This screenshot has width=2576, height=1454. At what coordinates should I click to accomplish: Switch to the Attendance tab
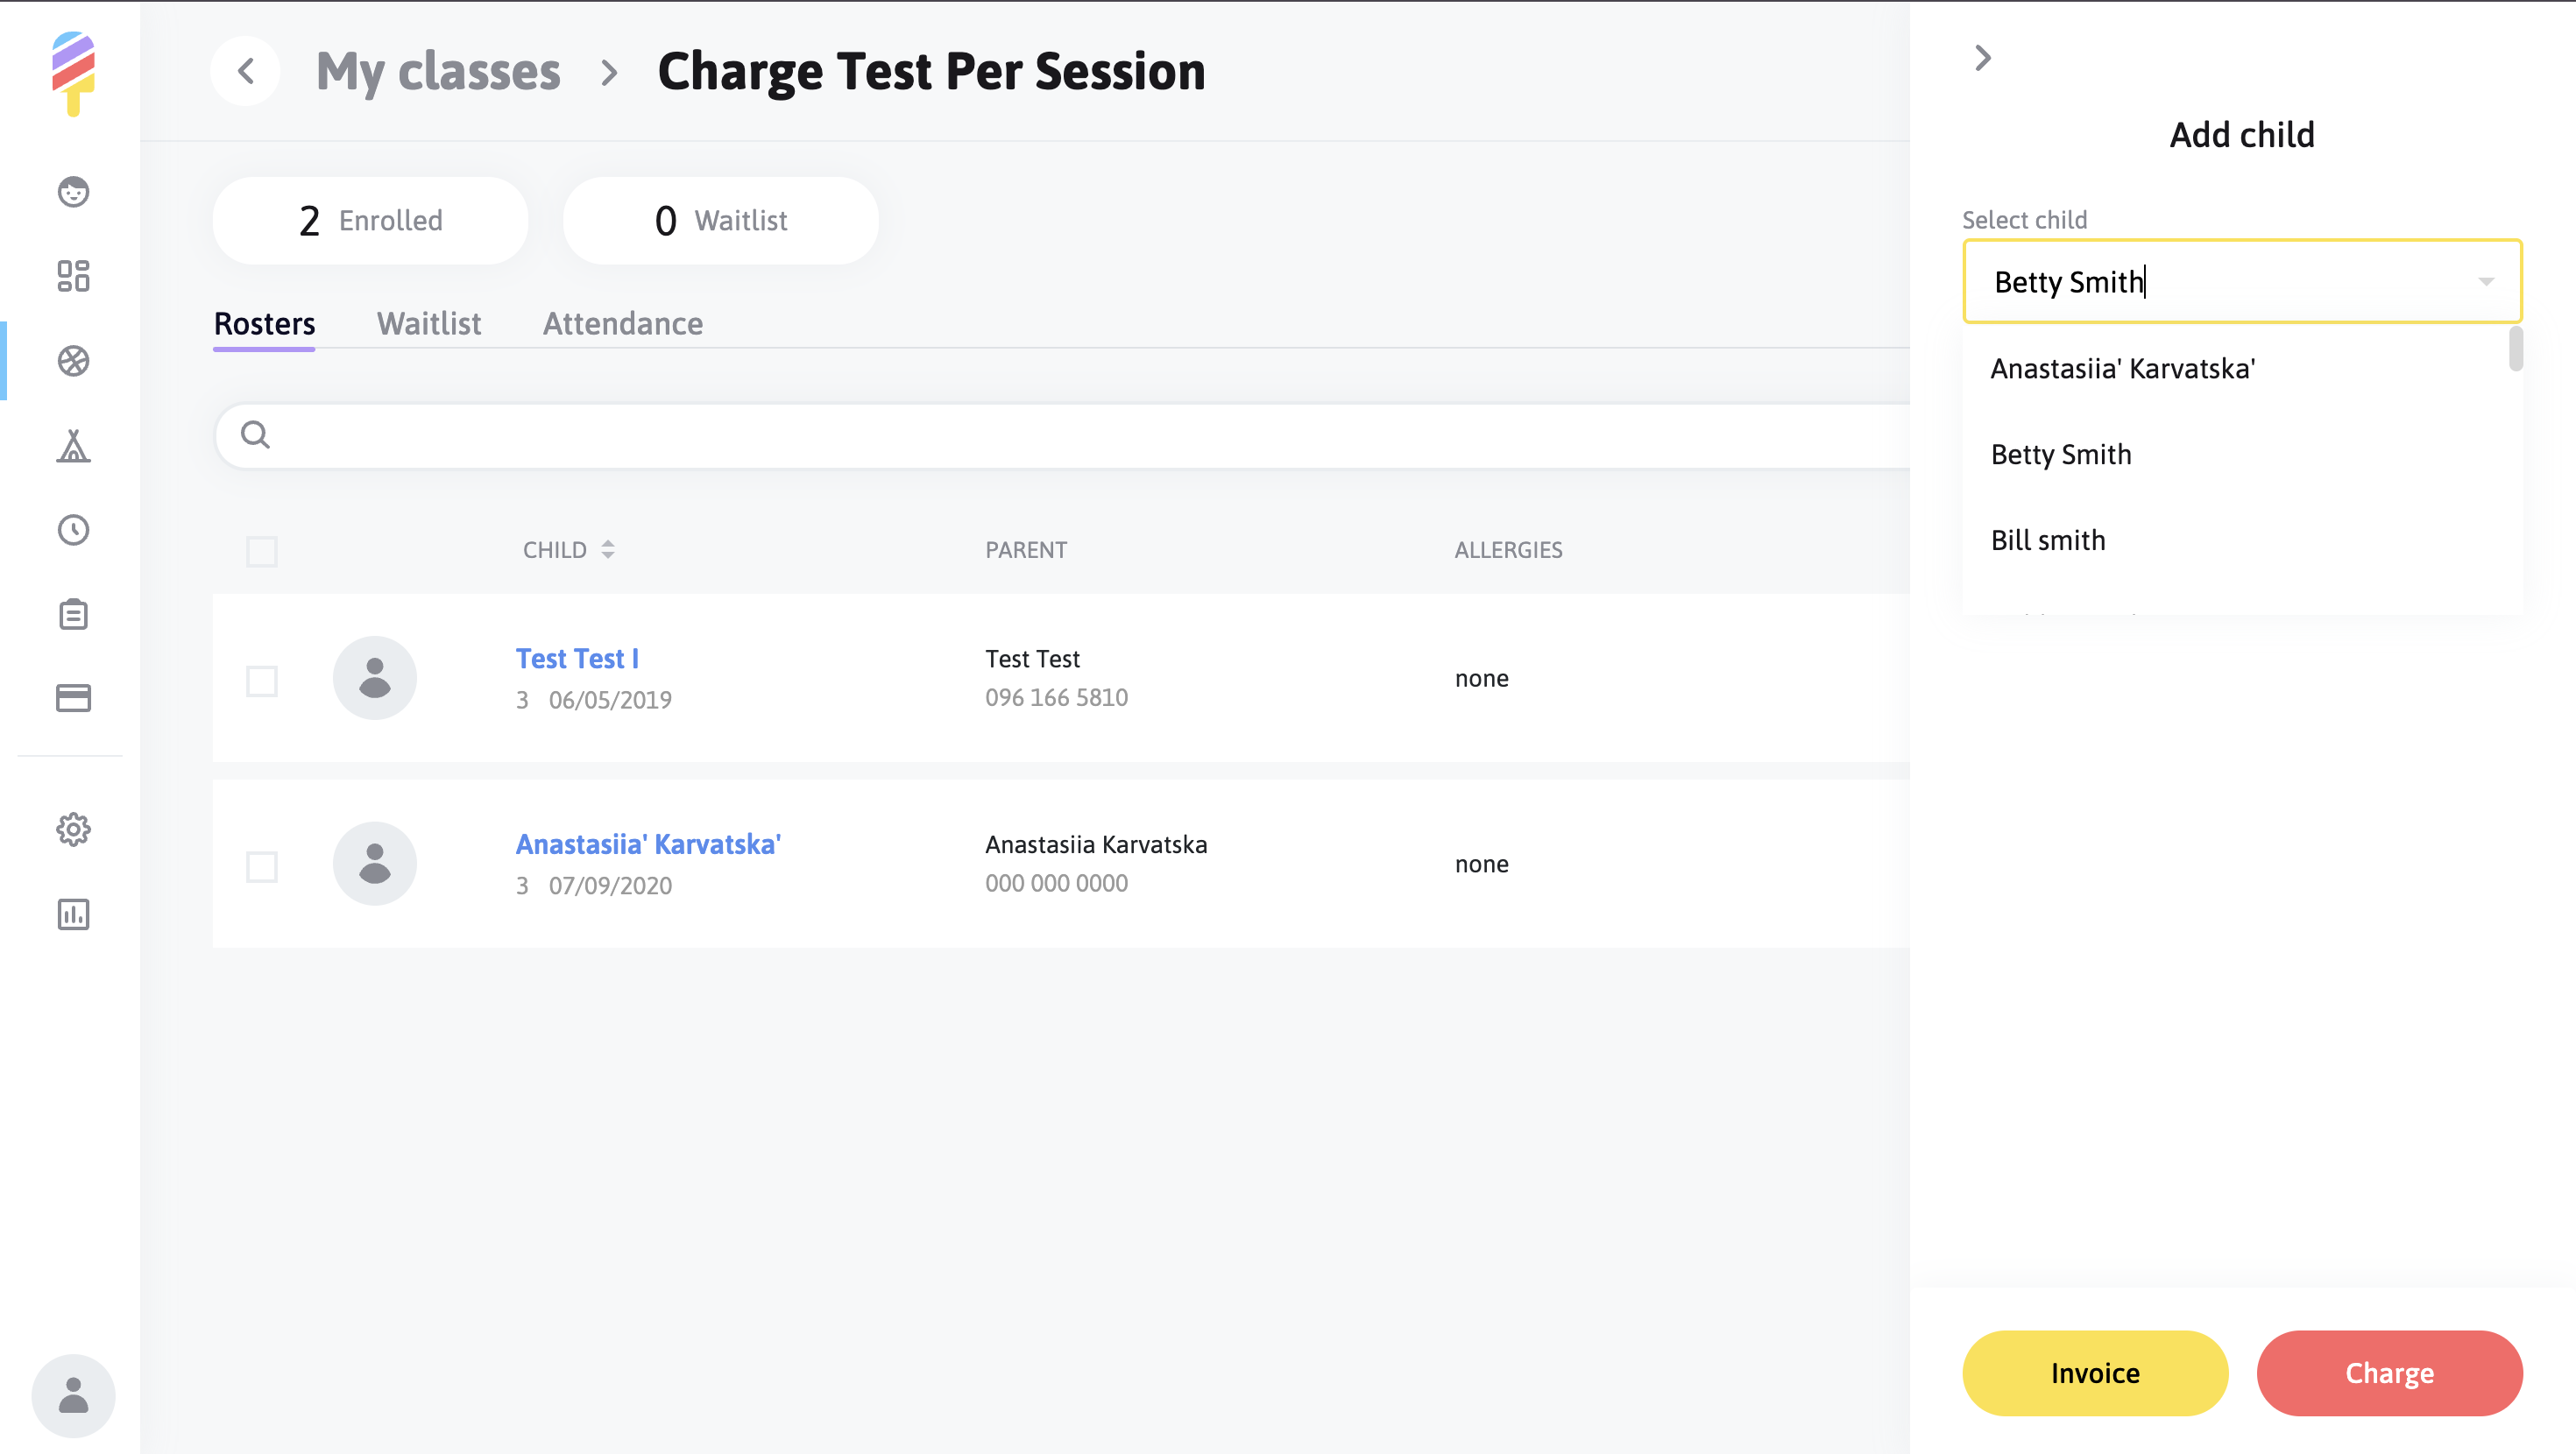point(622,324)
